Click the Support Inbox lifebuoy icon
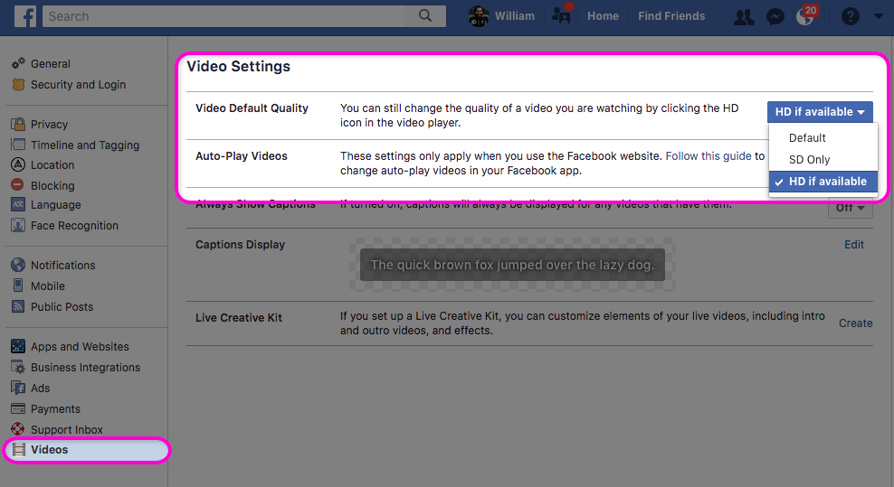The image size is (894, 487). tap(18, 429)
